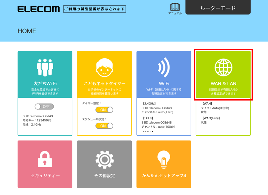Click the light bulb icon for Easy Setup 4
The width and height of the screenshot is (268, 195).
pyautogui.click(x=164, y=159)
